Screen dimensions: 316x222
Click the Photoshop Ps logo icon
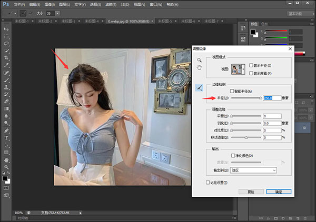pos(6,4)
